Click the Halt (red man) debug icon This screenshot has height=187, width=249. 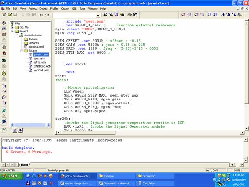[x=4, y=53]
